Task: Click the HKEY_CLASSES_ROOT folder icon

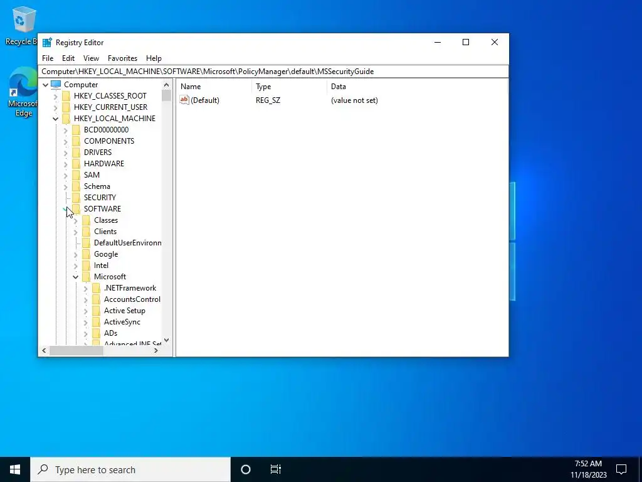Action: [66, 96]
